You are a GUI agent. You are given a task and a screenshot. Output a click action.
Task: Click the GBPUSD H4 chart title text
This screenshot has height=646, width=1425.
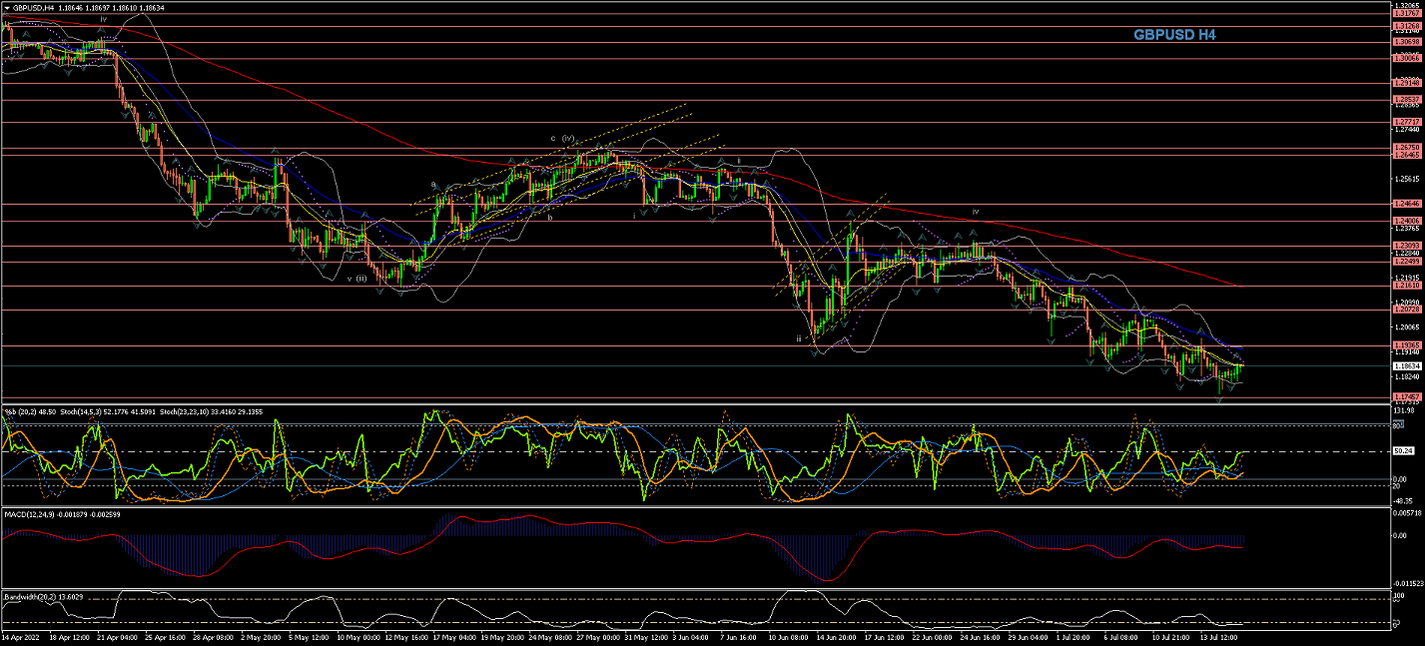1174,35
